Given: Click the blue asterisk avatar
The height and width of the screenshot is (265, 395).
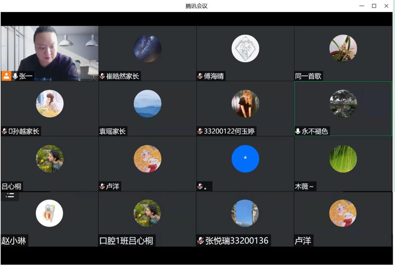Looking at the screenshot, I should point(245,159).
